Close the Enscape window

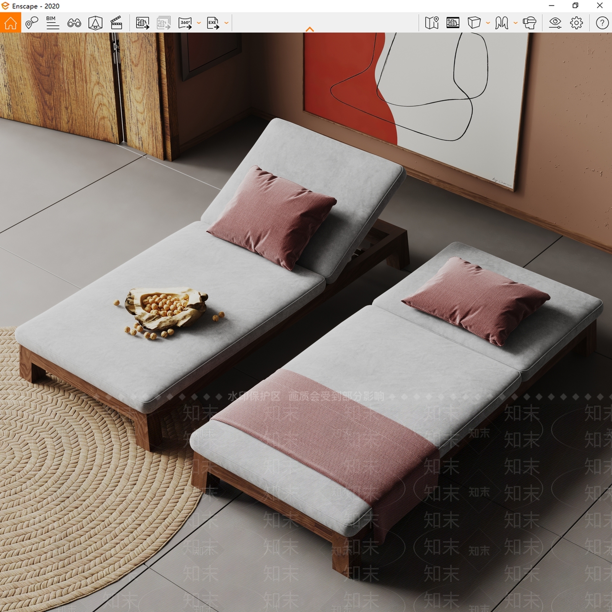600,6
